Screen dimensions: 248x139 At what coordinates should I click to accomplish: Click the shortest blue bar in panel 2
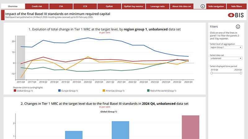tap(74, 135)
